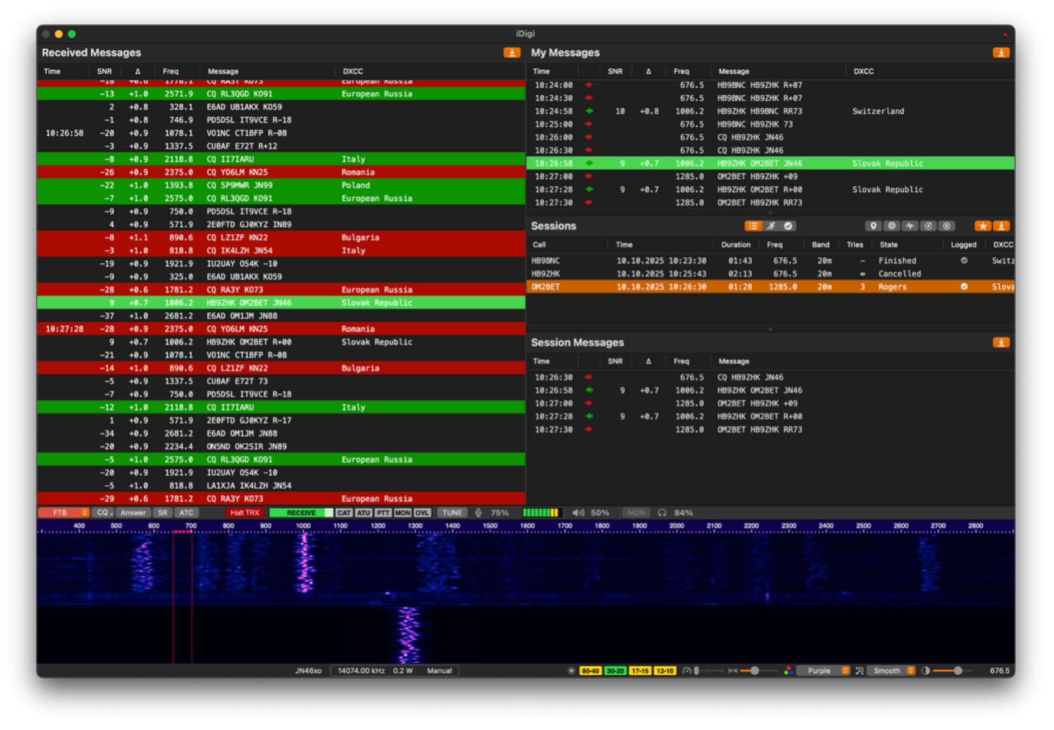Select 'HB9ZHK HB9BNC RR73' Switzerland row in My Messages
This screenshot has width=1054, height=730.
(x=770, y=111)
